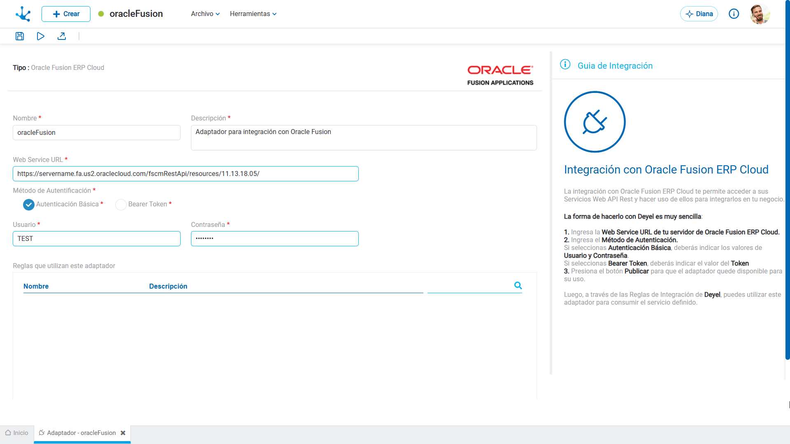
Task: Click the Oracle Fusion Applications logo
Action: coord(500,75)
